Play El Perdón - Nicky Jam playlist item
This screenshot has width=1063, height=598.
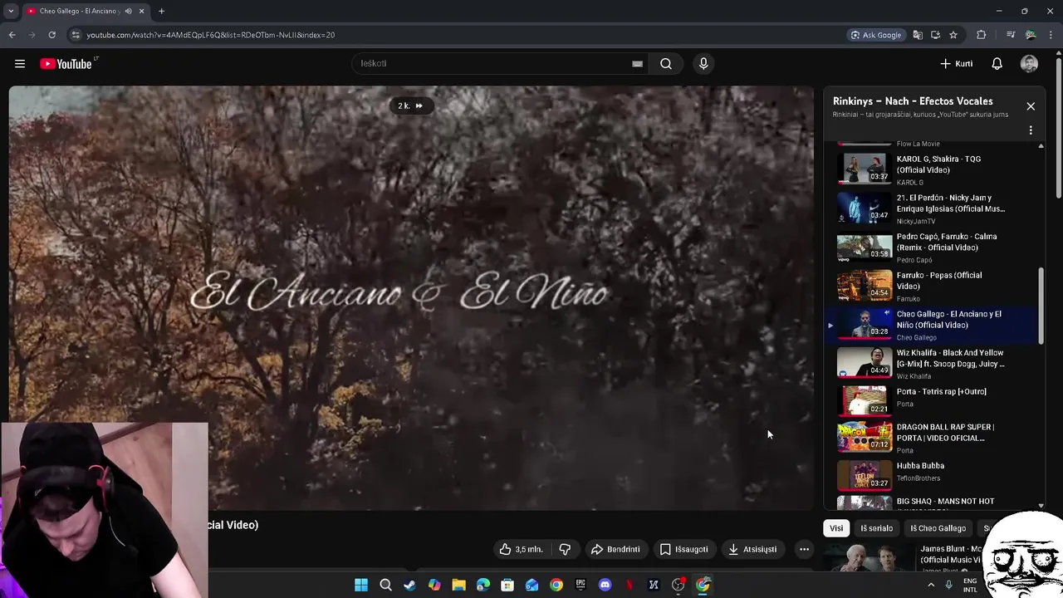tap(930, 208)
